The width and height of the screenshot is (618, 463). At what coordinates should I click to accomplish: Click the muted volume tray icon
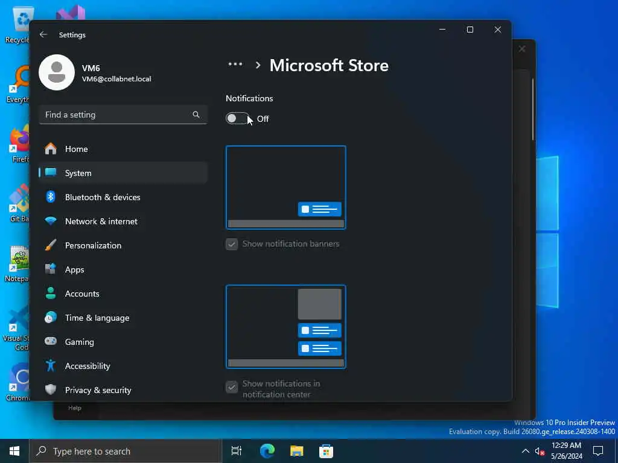pos(540,451)
